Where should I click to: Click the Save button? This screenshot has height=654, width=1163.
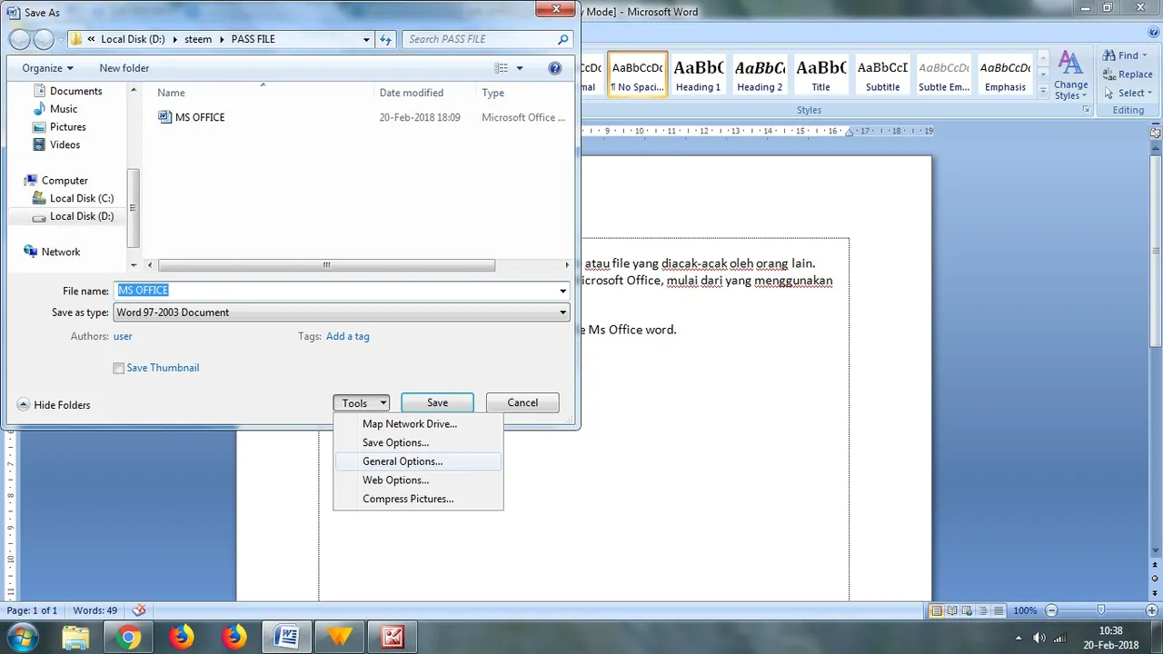[437, 402]
